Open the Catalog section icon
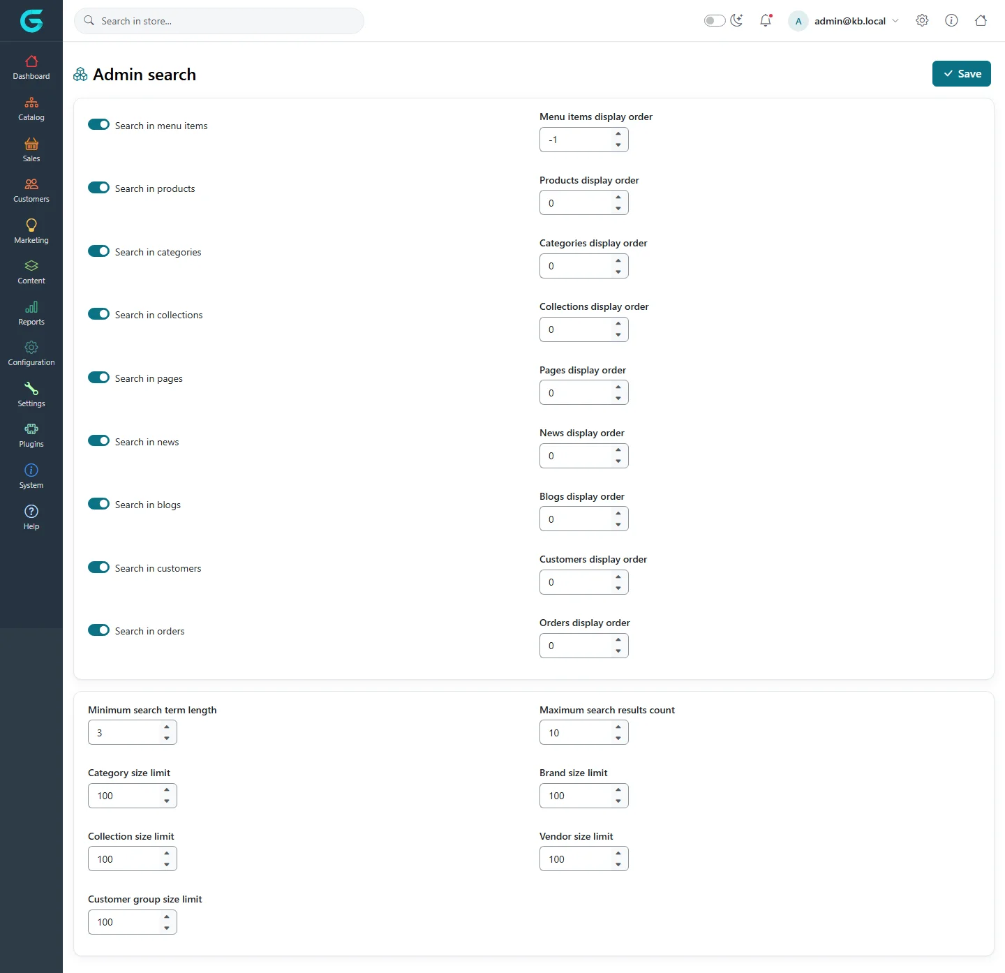This screenshot has width=1005, height=973. click(x=31, y=103)
